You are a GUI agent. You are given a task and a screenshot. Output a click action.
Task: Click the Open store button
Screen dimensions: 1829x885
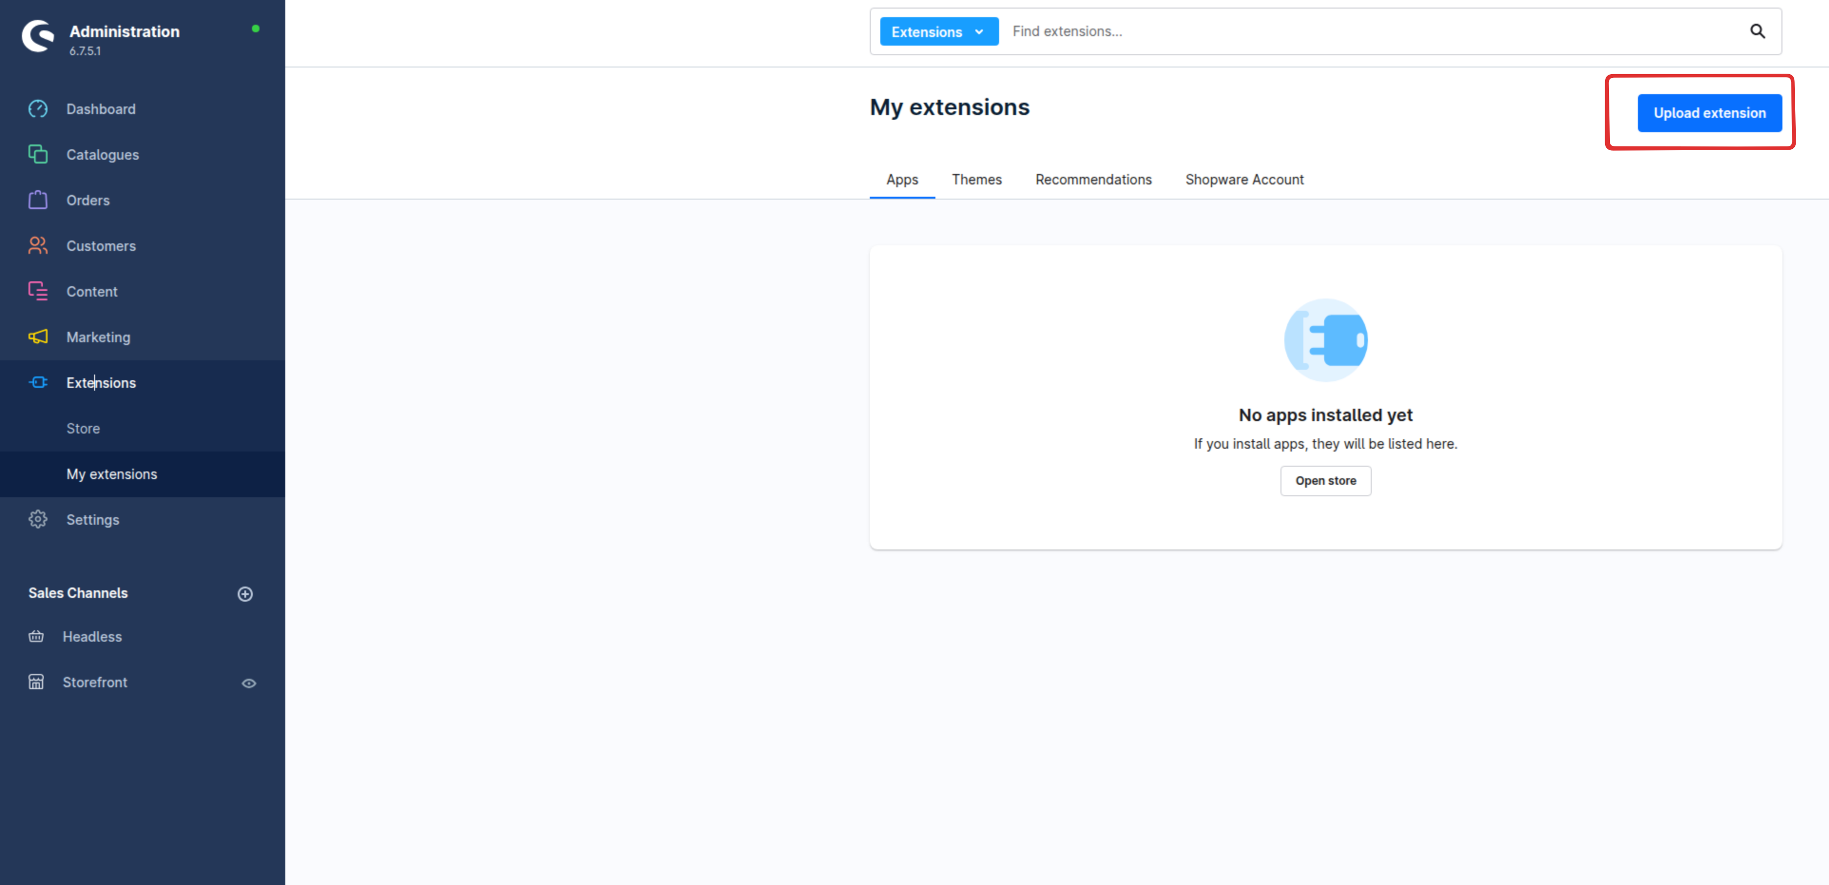pyautogui.click(x=1325, y=481)
